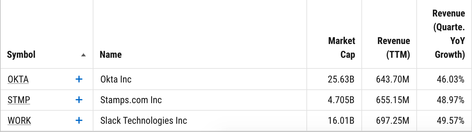Sort table by Name column header

point(111,55)
